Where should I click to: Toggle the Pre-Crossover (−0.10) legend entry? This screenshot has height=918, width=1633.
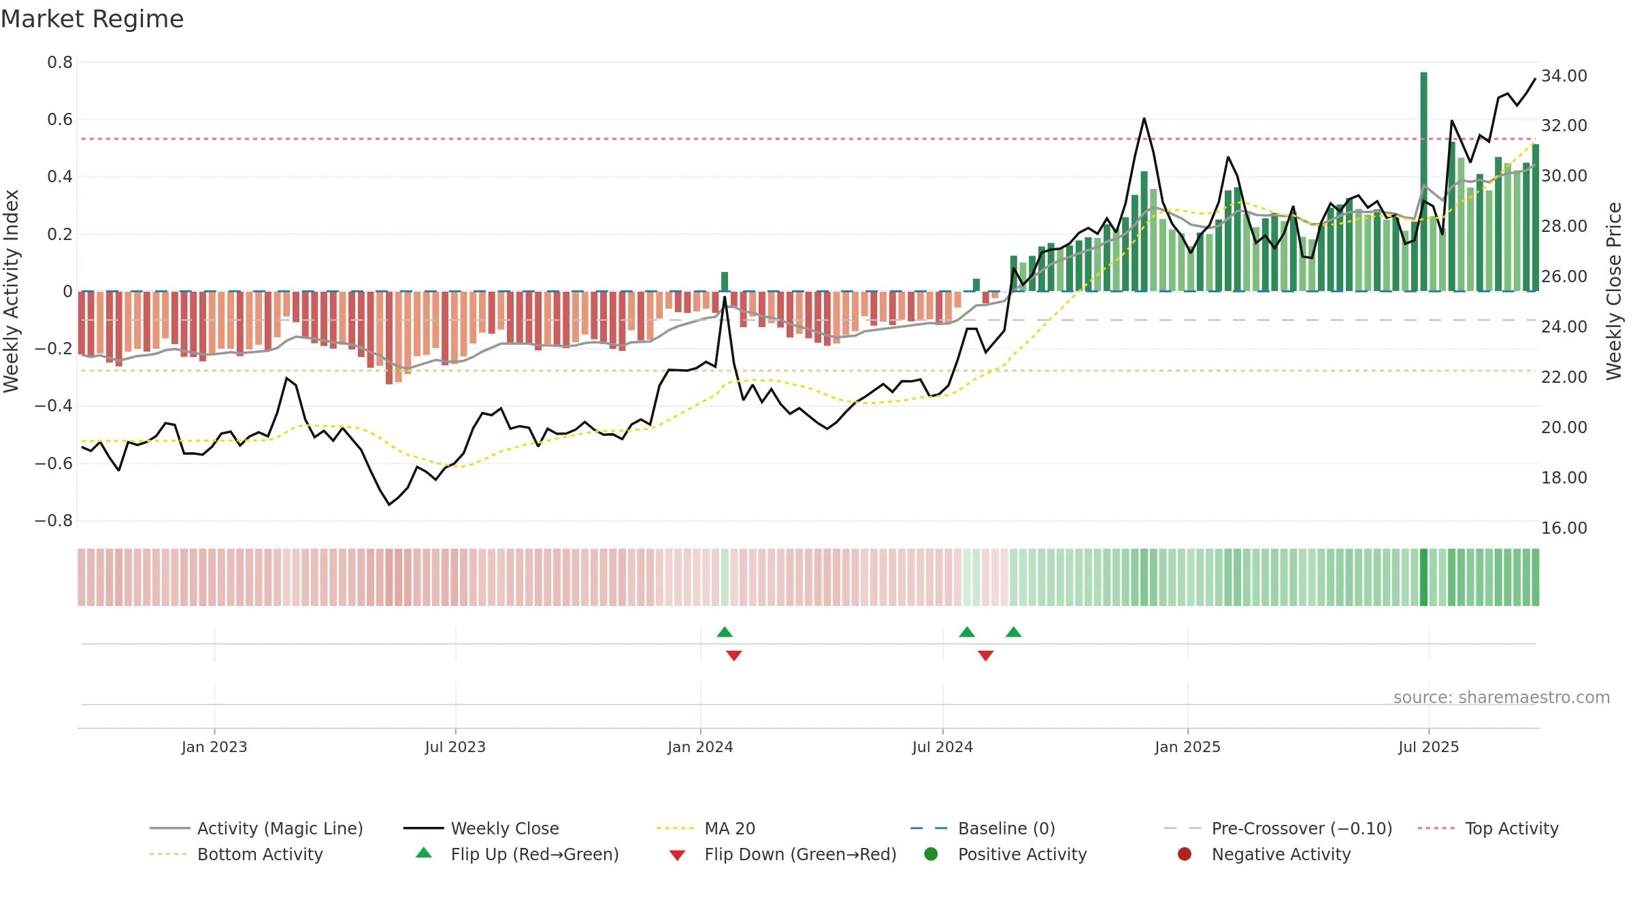tap(1278, 828)
